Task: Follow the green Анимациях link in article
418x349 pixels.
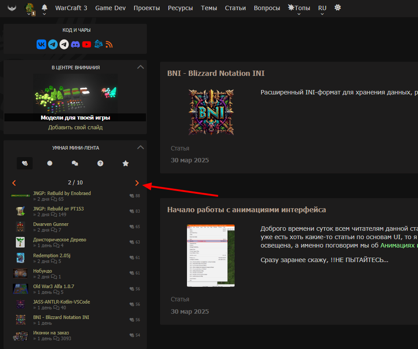Action: pos(397,245)
